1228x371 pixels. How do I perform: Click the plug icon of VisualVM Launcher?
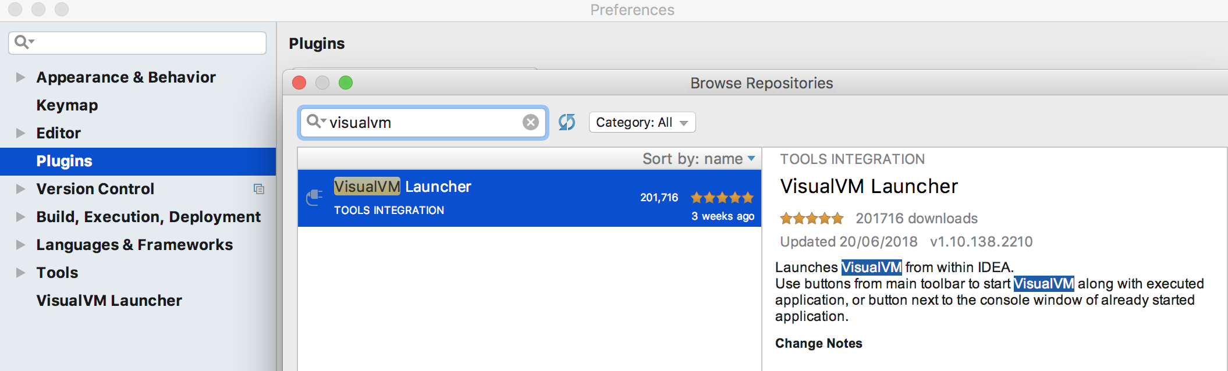coord(314,198)
